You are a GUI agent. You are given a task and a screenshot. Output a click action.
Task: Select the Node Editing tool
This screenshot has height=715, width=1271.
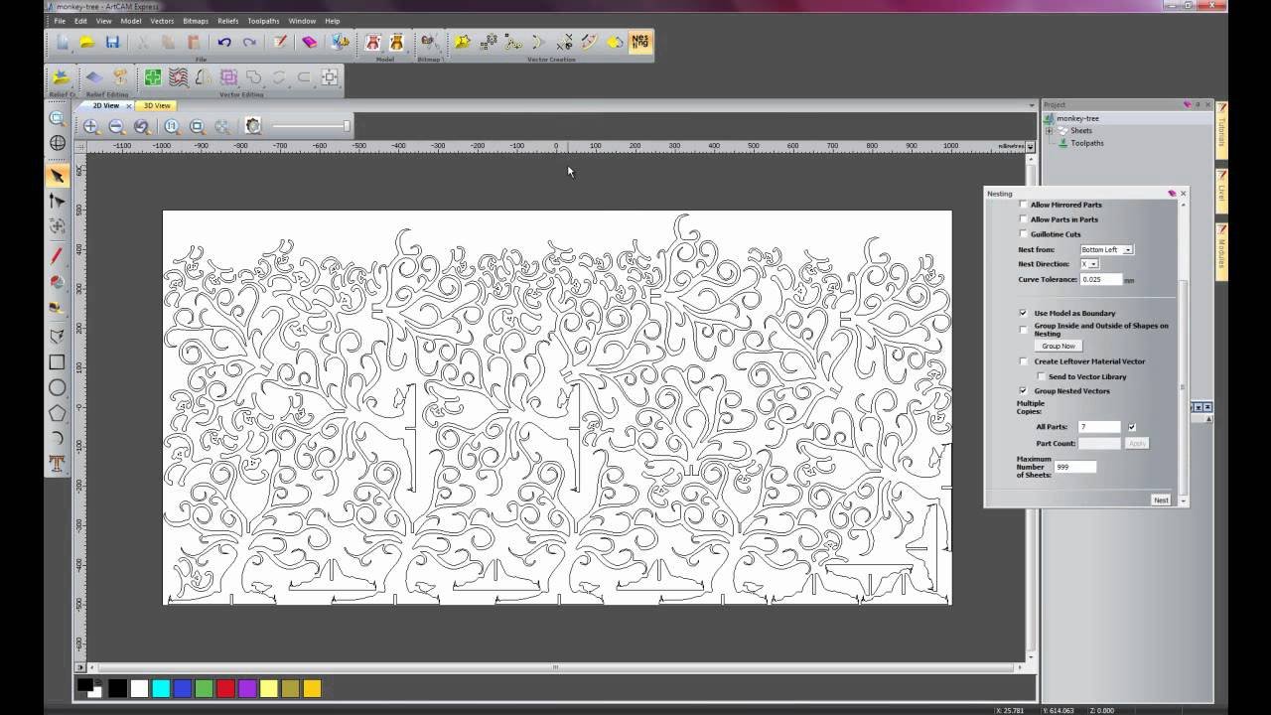(x=58, y=202)
